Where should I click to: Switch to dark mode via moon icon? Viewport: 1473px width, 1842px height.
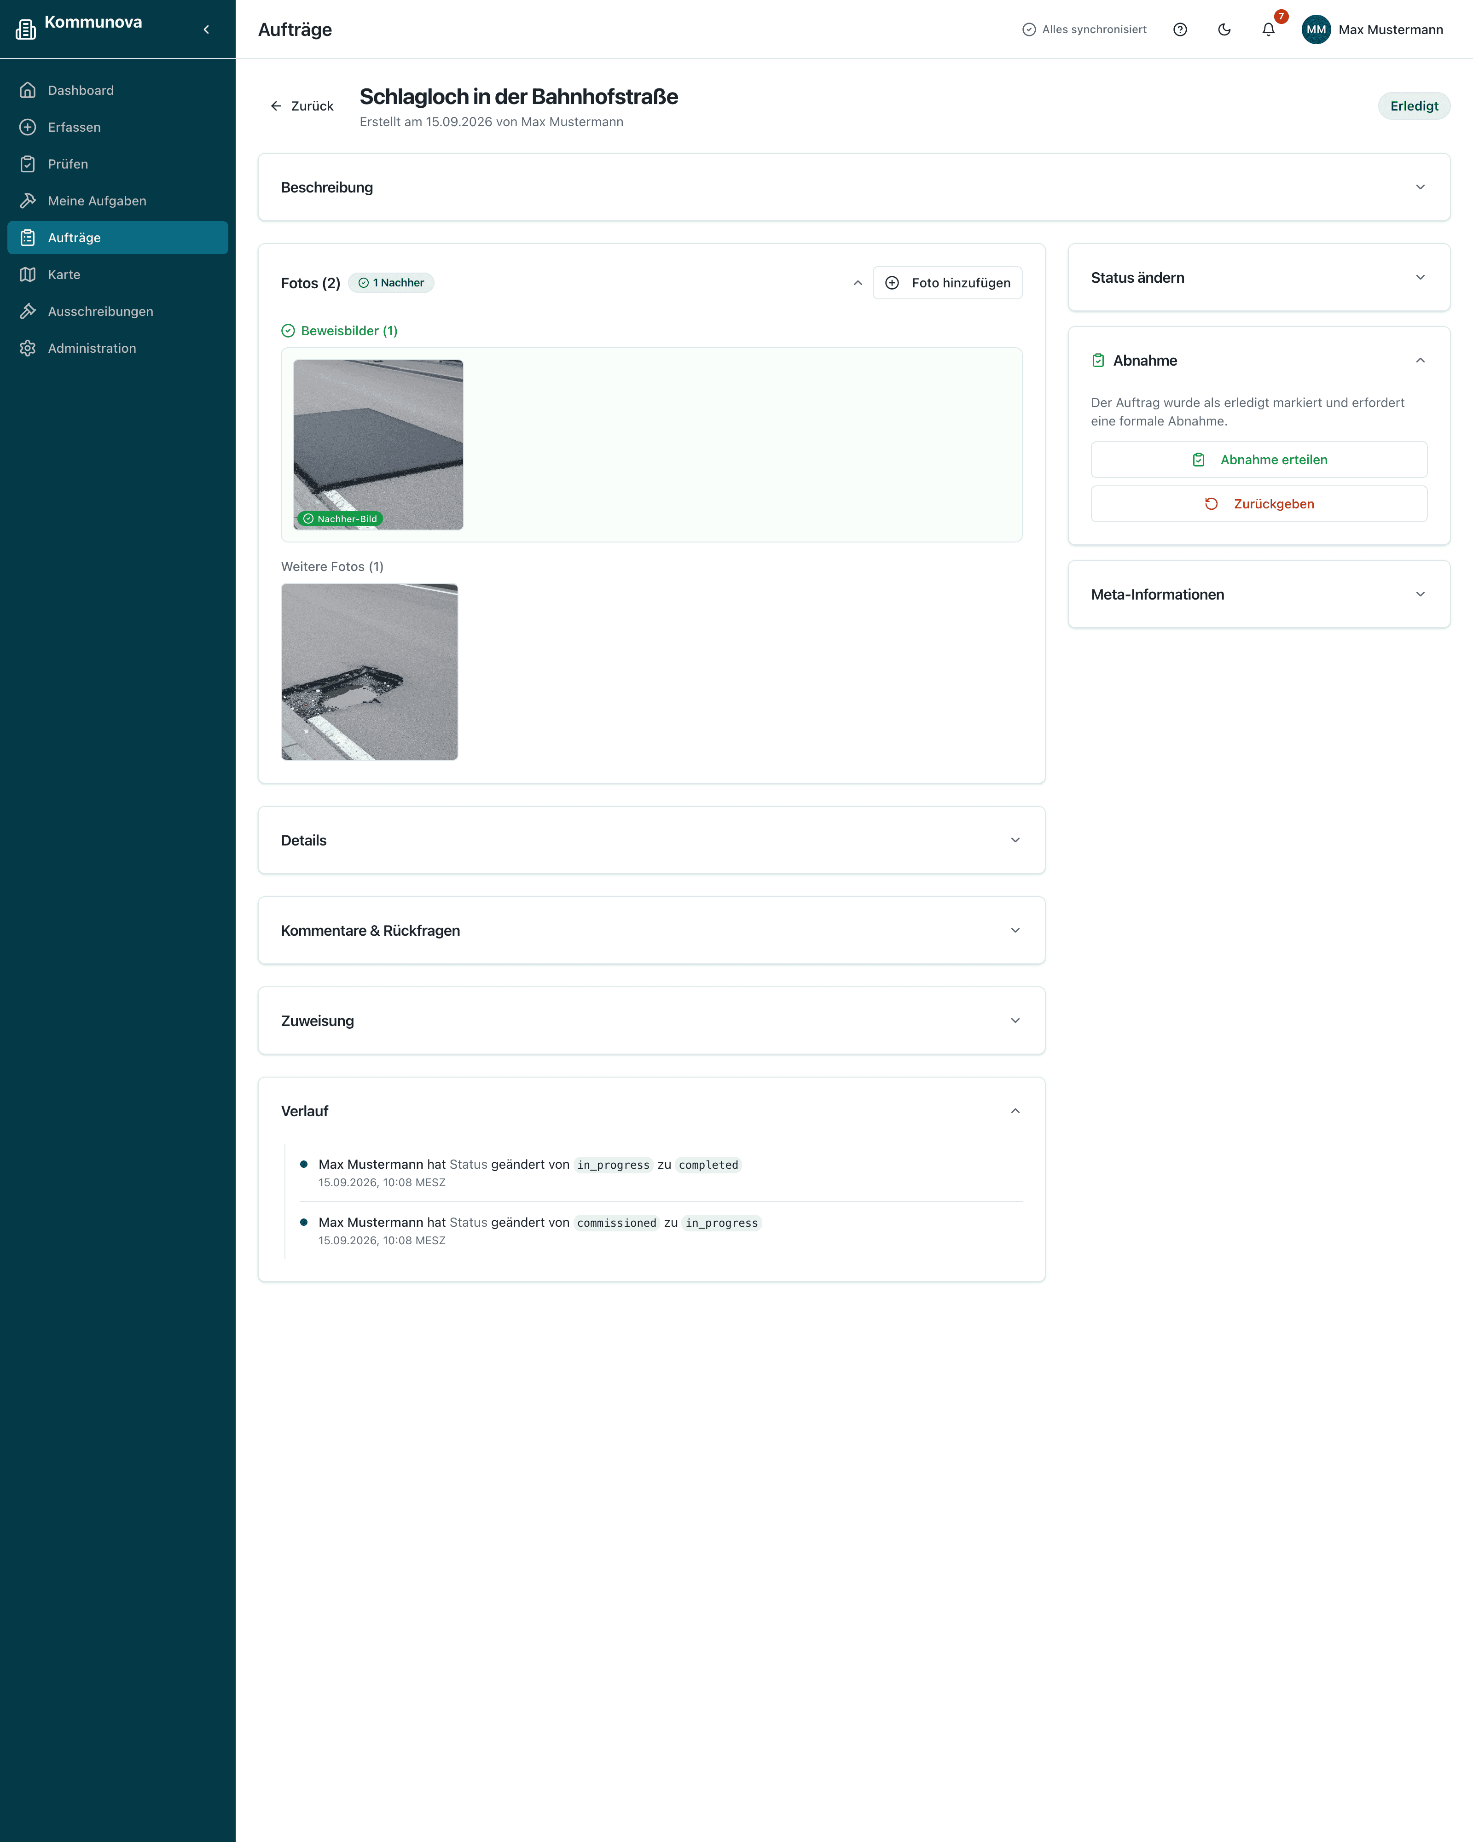[1224, 29]
